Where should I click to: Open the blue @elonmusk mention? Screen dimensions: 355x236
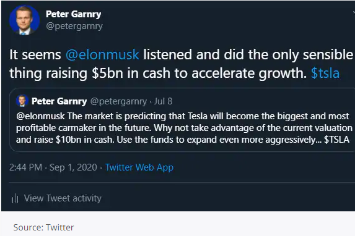(102, 55)
